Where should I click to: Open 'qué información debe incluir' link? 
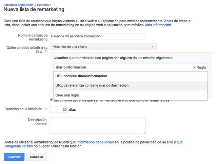pyautogui.click(x=92, y=142)
